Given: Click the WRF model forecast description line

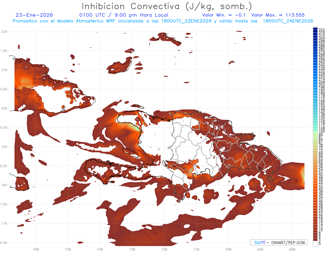Looking at the screenshot, I should tap(163, 21).
